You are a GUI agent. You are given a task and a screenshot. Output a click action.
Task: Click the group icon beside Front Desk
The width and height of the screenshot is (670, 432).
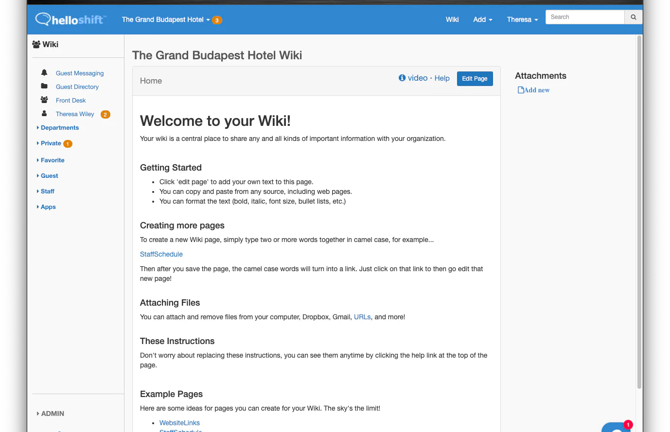click(x=44, y=100)
